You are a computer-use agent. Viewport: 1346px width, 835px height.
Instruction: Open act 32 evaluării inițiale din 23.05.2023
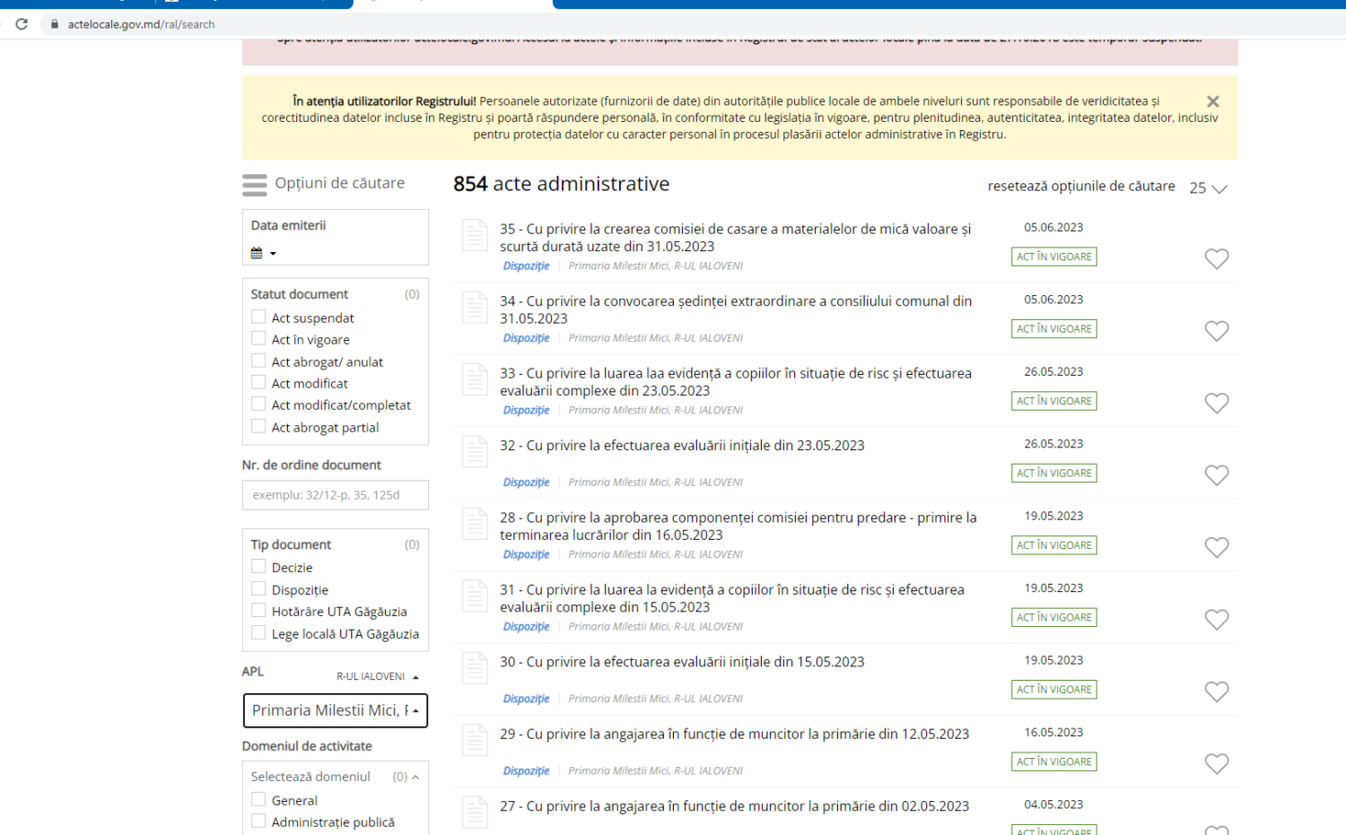pyautogui.click(x=682, y=446)
